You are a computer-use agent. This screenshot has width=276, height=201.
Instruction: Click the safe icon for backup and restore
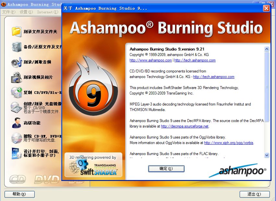(17, 47)
